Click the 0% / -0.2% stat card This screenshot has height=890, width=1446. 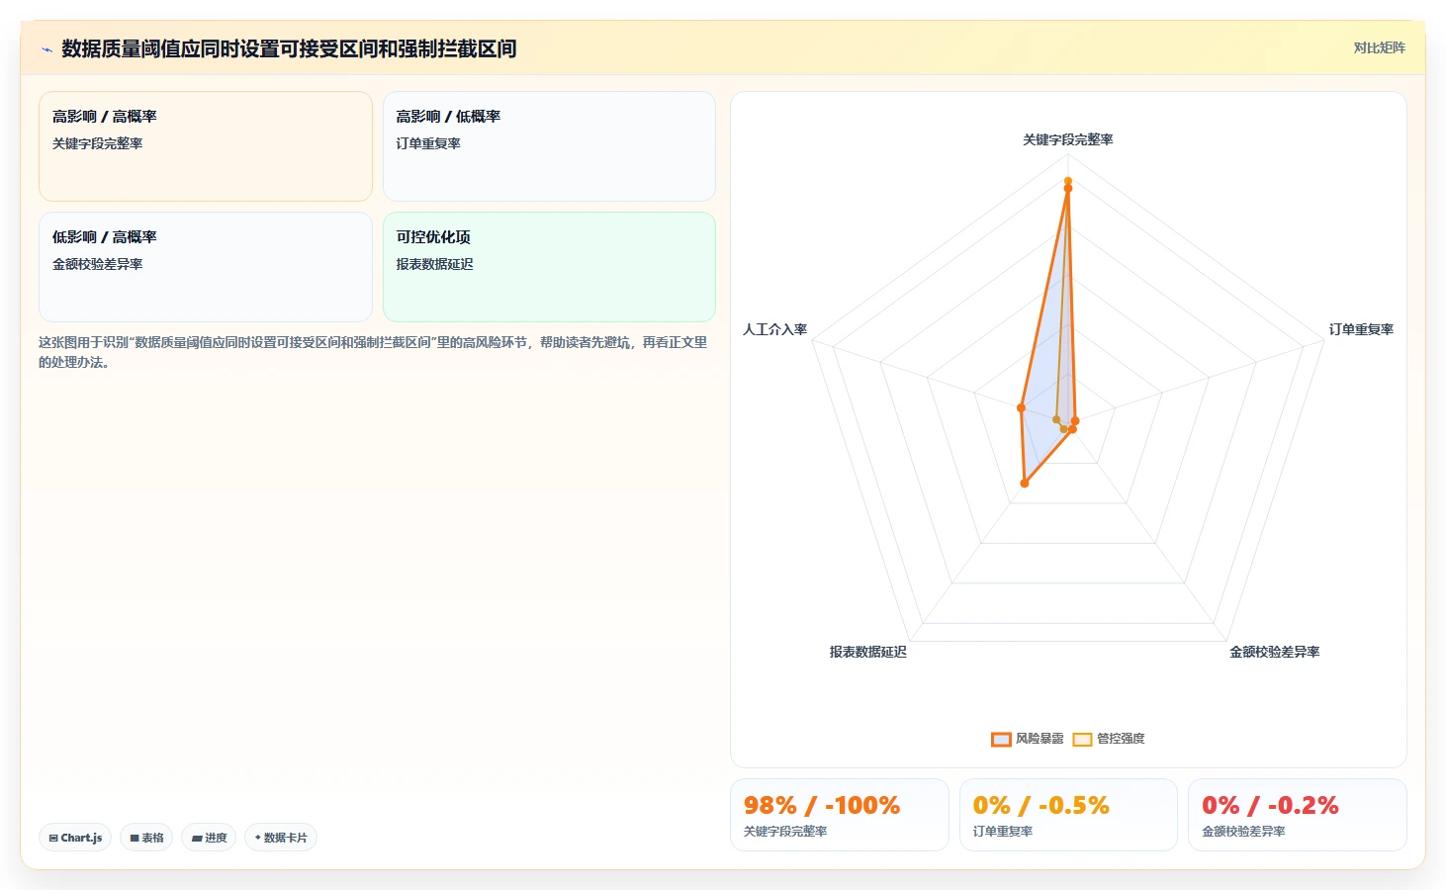pos(1298,815)
